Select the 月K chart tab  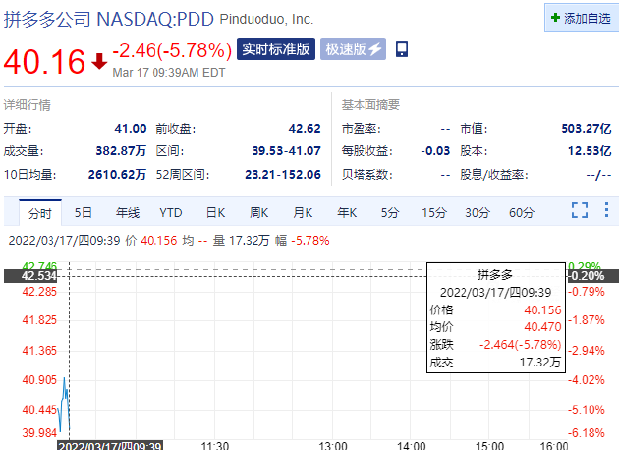pos(303,213)
